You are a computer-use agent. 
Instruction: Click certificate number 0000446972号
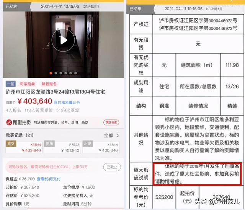223,20
